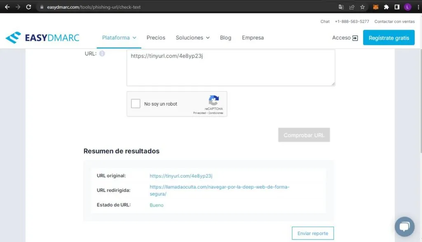This screenshot has height=242, width=422.
Task: Select the Empresa menu item
Action: click(x=253, y=37)
